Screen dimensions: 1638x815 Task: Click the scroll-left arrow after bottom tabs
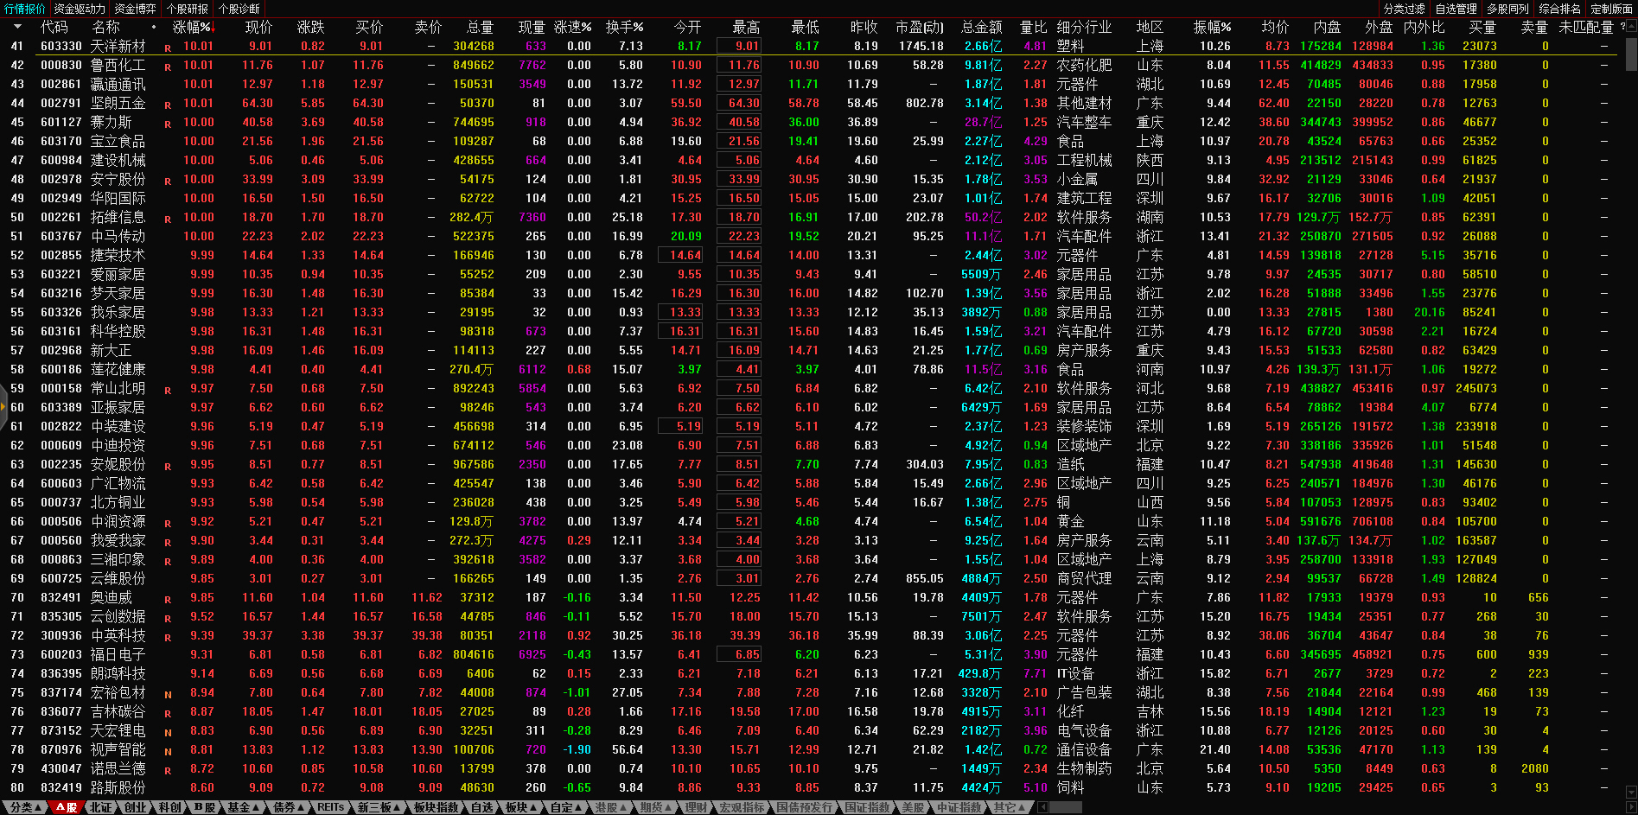[1042, 807]
